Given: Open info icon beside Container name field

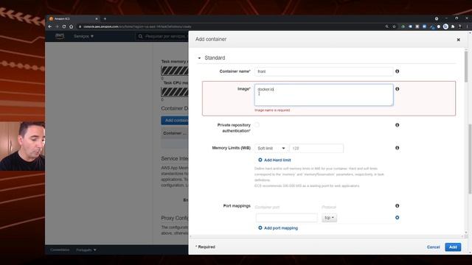Looking at the screenshot, I should tap(397, 71).
